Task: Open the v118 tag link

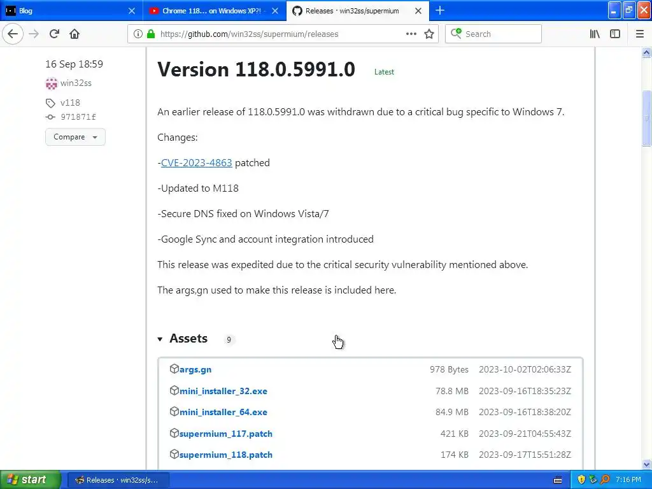Action: [x=70, y=103]
